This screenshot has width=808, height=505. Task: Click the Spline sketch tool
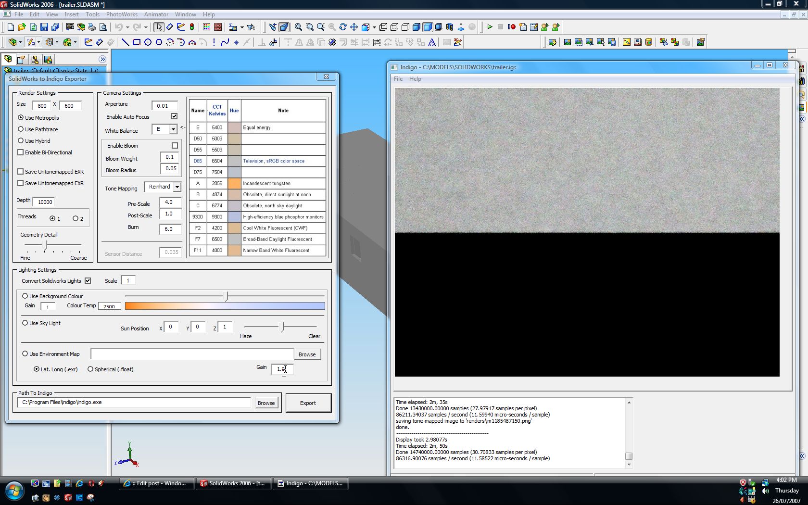pos(225,42)
